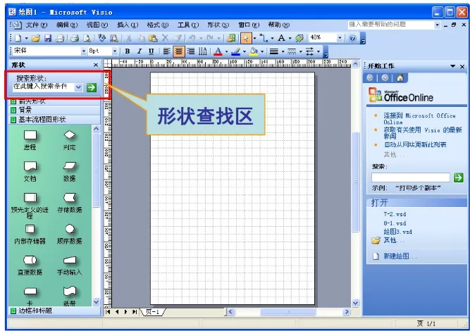Open the zoom percentage dropdown
Viewport: 470px width, 331px height.
point(340,38)
